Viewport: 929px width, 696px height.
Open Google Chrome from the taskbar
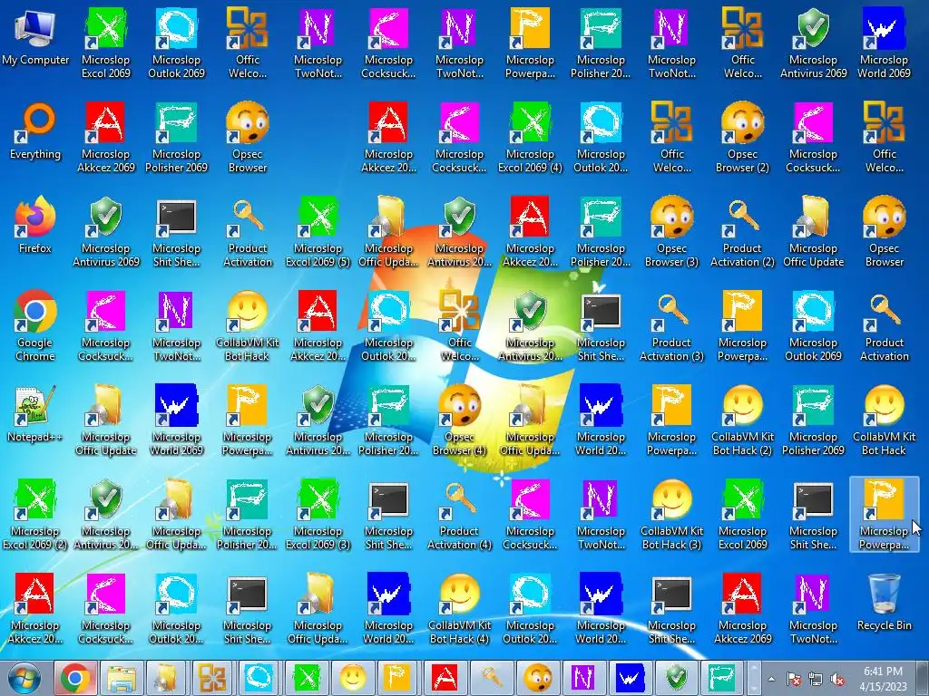click(75, 678)
